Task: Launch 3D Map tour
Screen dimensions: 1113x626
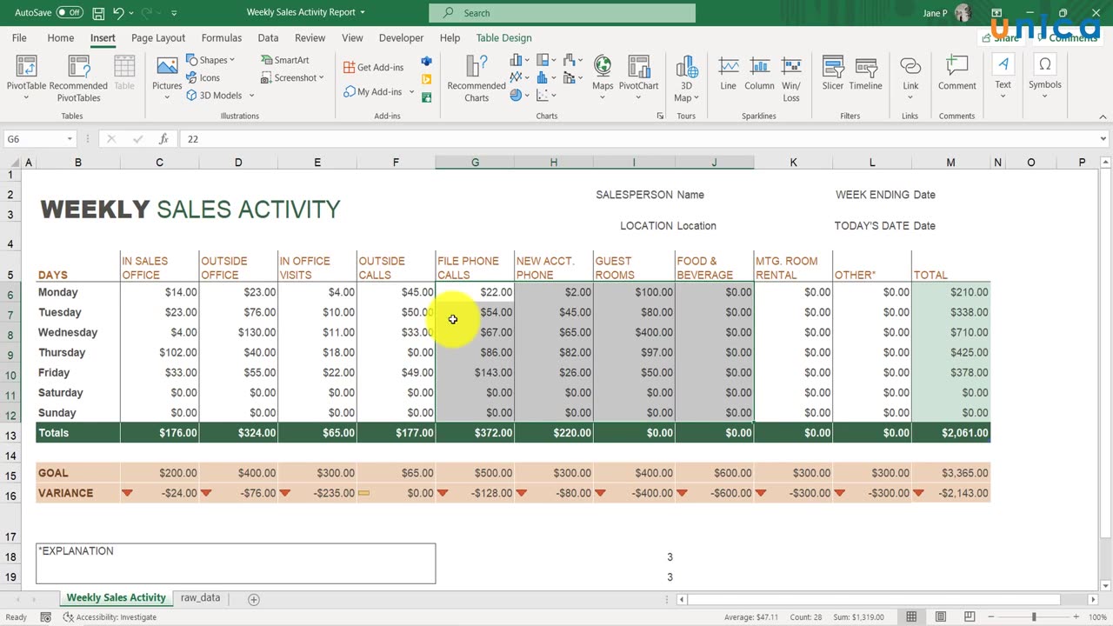Action: coord(686,77)
